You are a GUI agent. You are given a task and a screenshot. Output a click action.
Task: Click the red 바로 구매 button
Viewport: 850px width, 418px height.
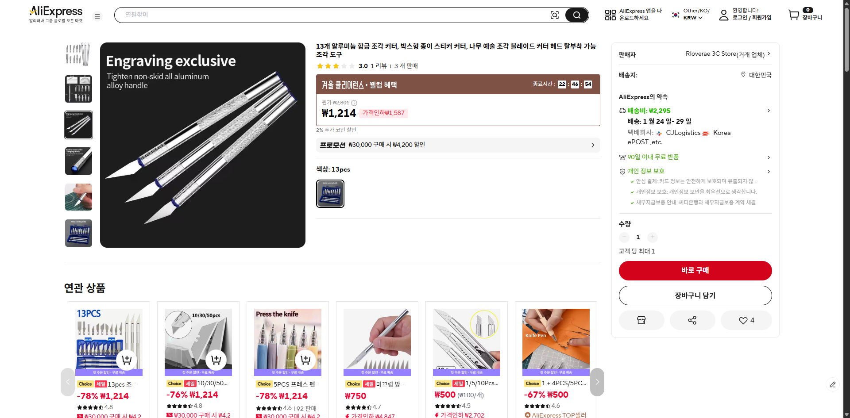click(x=695, y=270)
